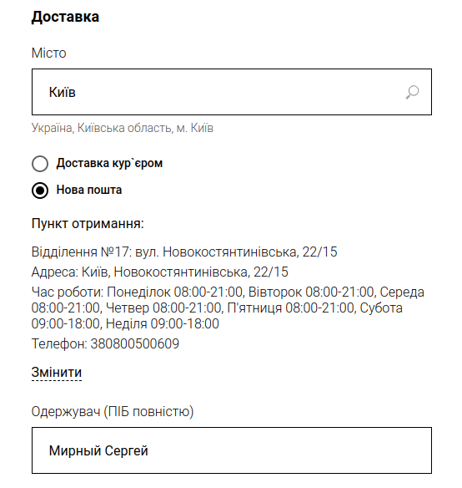
Task: Focus the Одержувач field with Мирный Сергей
Action: tap(232, 450)
